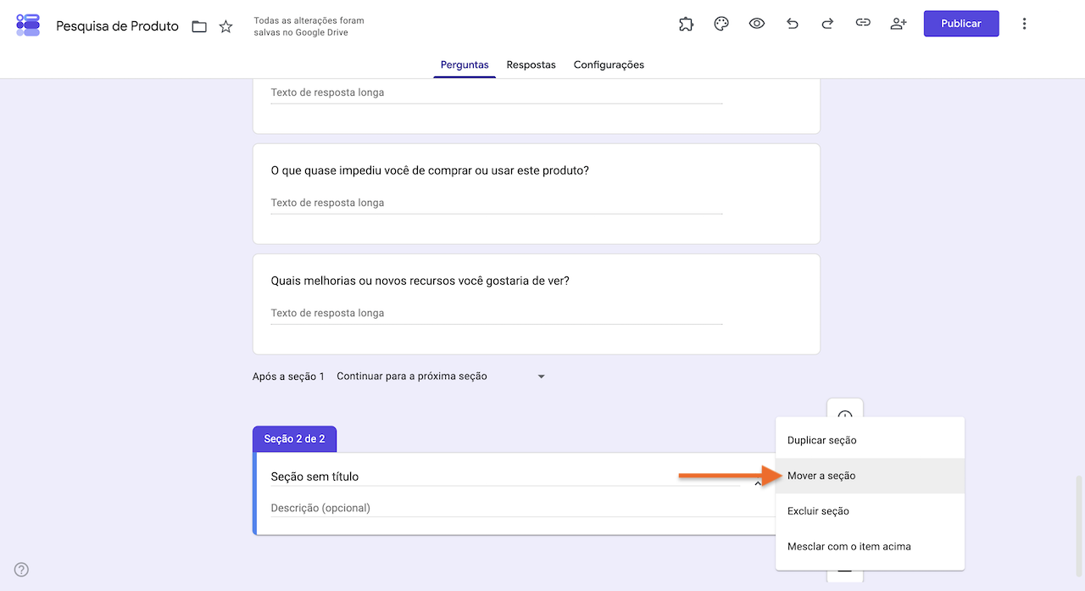The height and width of the screenshot is (591, 1085).
Task: Choose Mesclar com o item acima
Action: [870, 547]
